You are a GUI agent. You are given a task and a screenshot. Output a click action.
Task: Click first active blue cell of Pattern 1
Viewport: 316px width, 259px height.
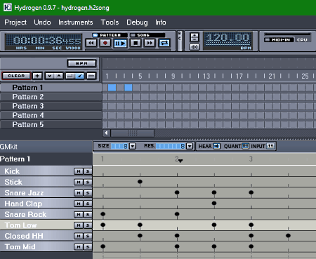coord(112,88)
